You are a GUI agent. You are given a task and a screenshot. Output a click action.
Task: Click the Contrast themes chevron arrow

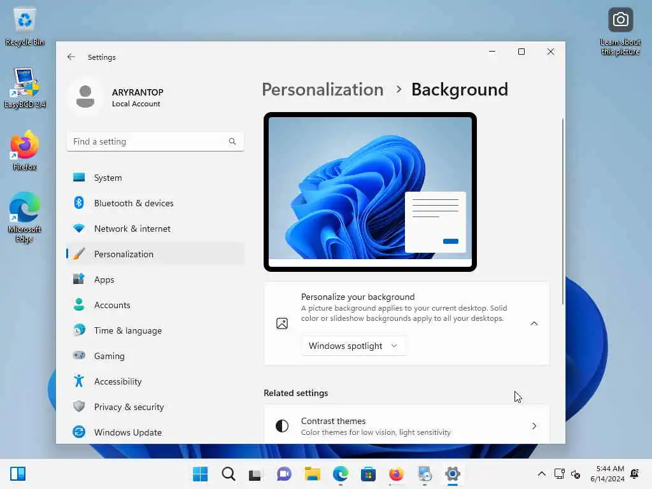click(x=534, y=426)
